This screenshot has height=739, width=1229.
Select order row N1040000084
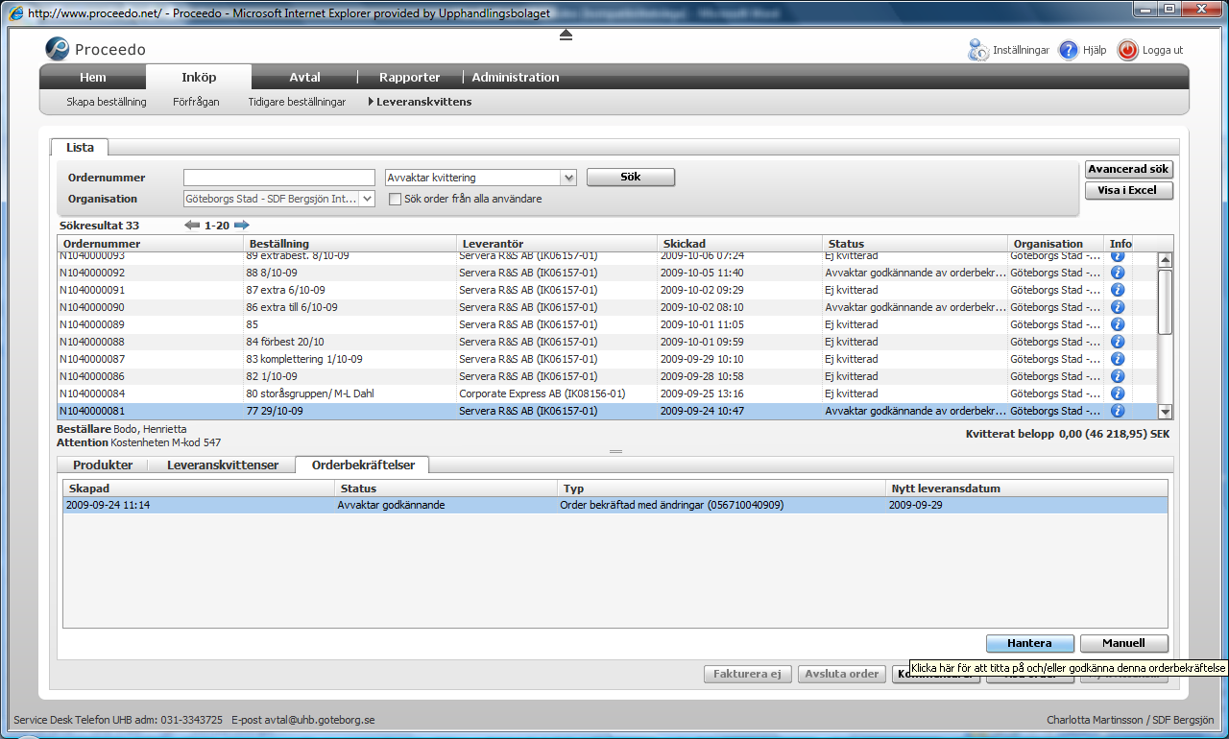[x=608, y=393]
